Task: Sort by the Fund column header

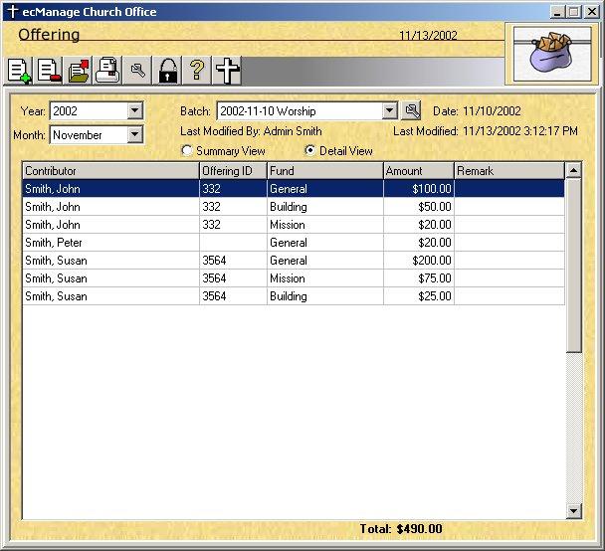Action: point(324,171)
